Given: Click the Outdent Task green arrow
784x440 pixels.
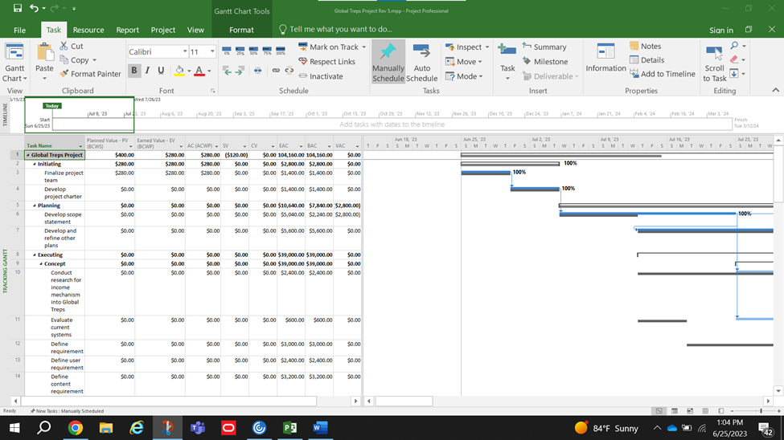Looking at the screenshot, I should tap(227, 71).
